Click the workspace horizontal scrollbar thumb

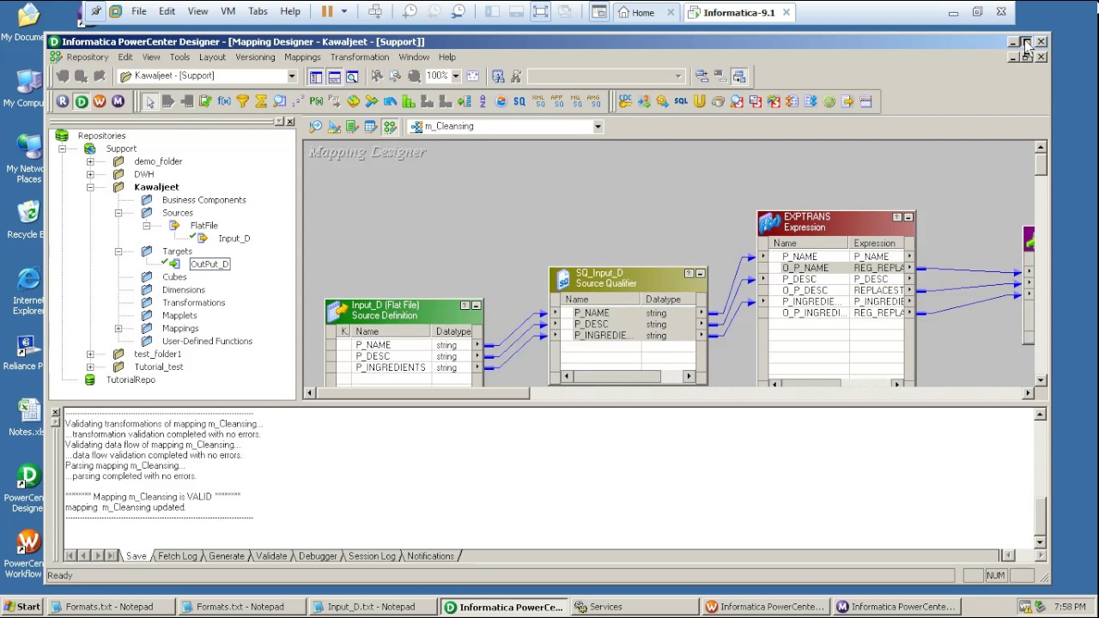point(422,393)
